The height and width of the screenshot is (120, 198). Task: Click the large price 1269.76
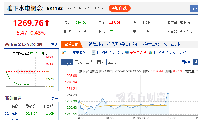pos(29,23)
